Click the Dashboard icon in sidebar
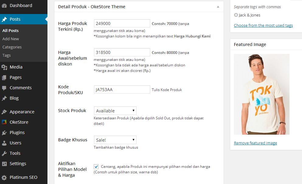302x184 pixels. coord(4,5)
